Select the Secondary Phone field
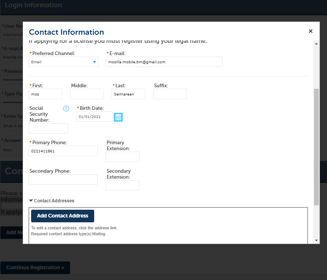 (63, 179)
